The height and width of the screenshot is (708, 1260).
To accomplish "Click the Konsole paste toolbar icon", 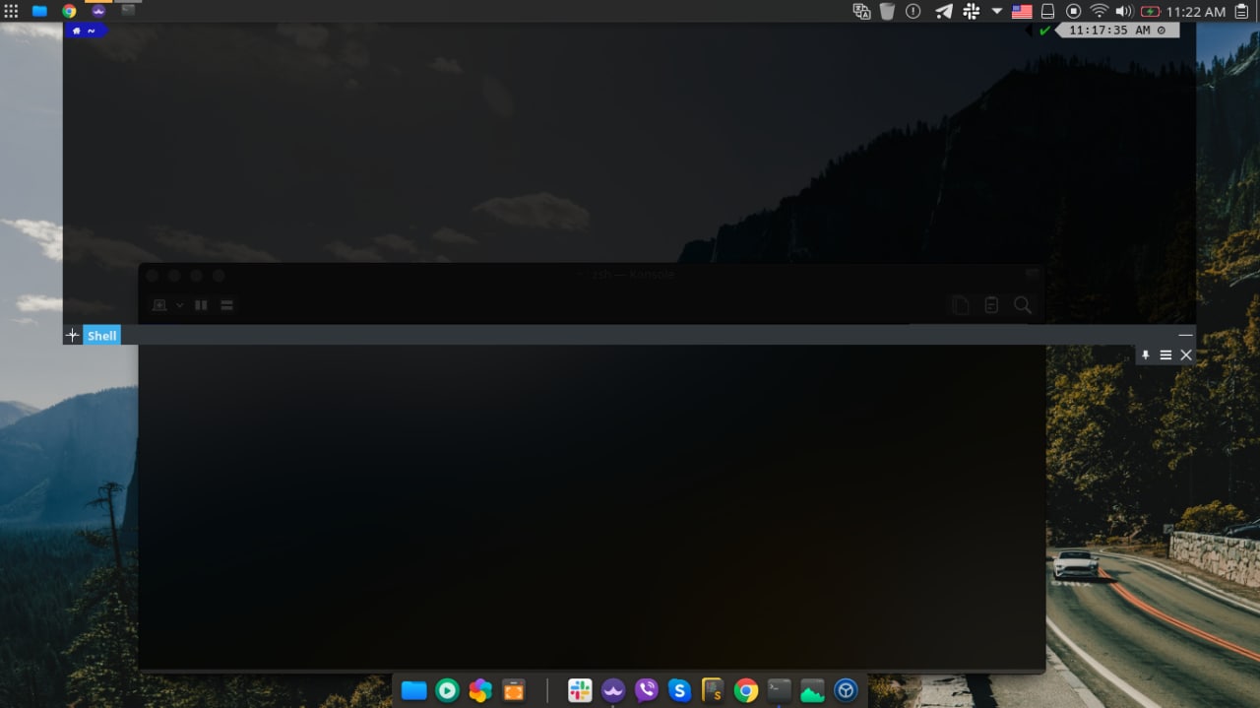I will click(x=991, y=305).
